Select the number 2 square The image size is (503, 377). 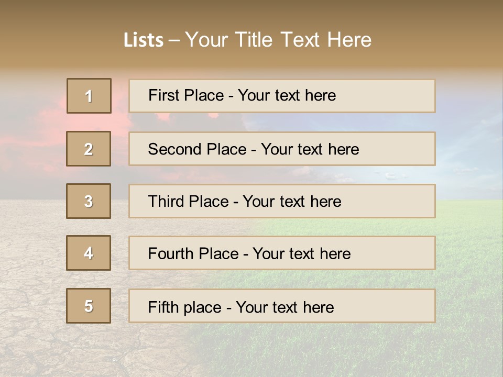coord(89,149)
